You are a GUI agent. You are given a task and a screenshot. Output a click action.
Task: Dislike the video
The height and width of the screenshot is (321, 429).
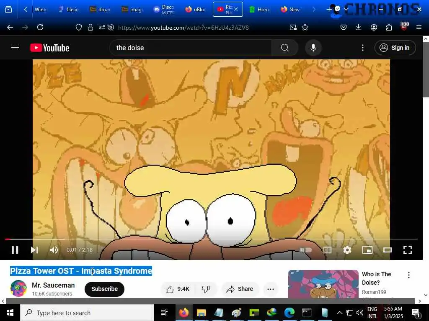[206, 289]
